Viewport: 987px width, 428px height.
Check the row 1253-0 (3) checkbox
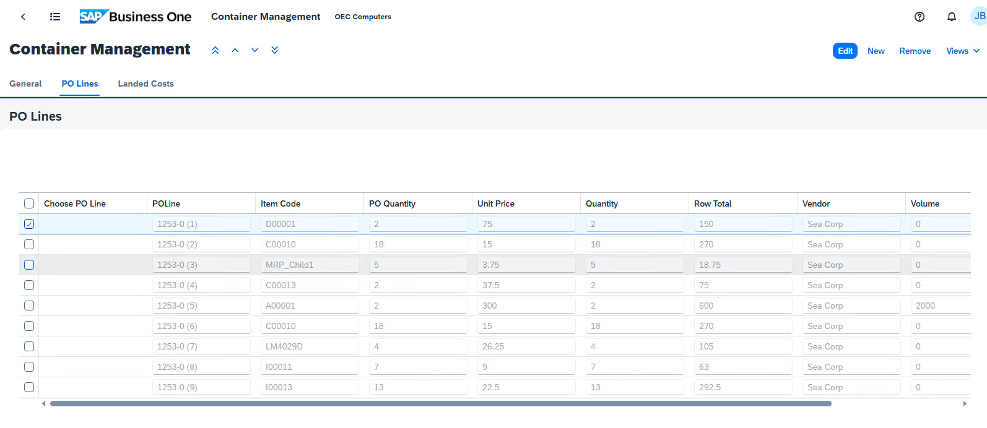[x=29, y=265]
